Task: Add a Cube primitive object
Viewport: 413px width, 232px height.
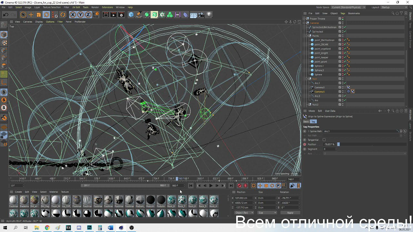Action: [x=131, y=15]
